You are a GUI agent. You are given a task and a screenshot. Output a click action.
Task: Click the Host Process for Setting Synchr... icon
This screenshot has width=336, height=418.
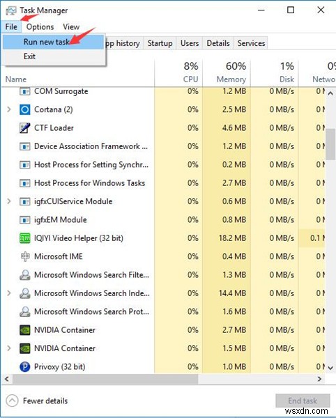pyautogui.click(x=25, y=164)
